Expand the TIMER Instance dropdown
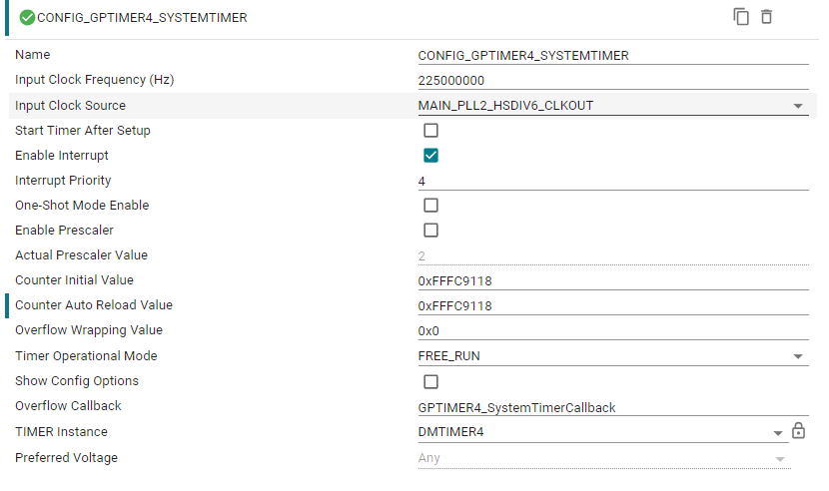The height and width of the screenshot is (491, 829). coord(603,432)
